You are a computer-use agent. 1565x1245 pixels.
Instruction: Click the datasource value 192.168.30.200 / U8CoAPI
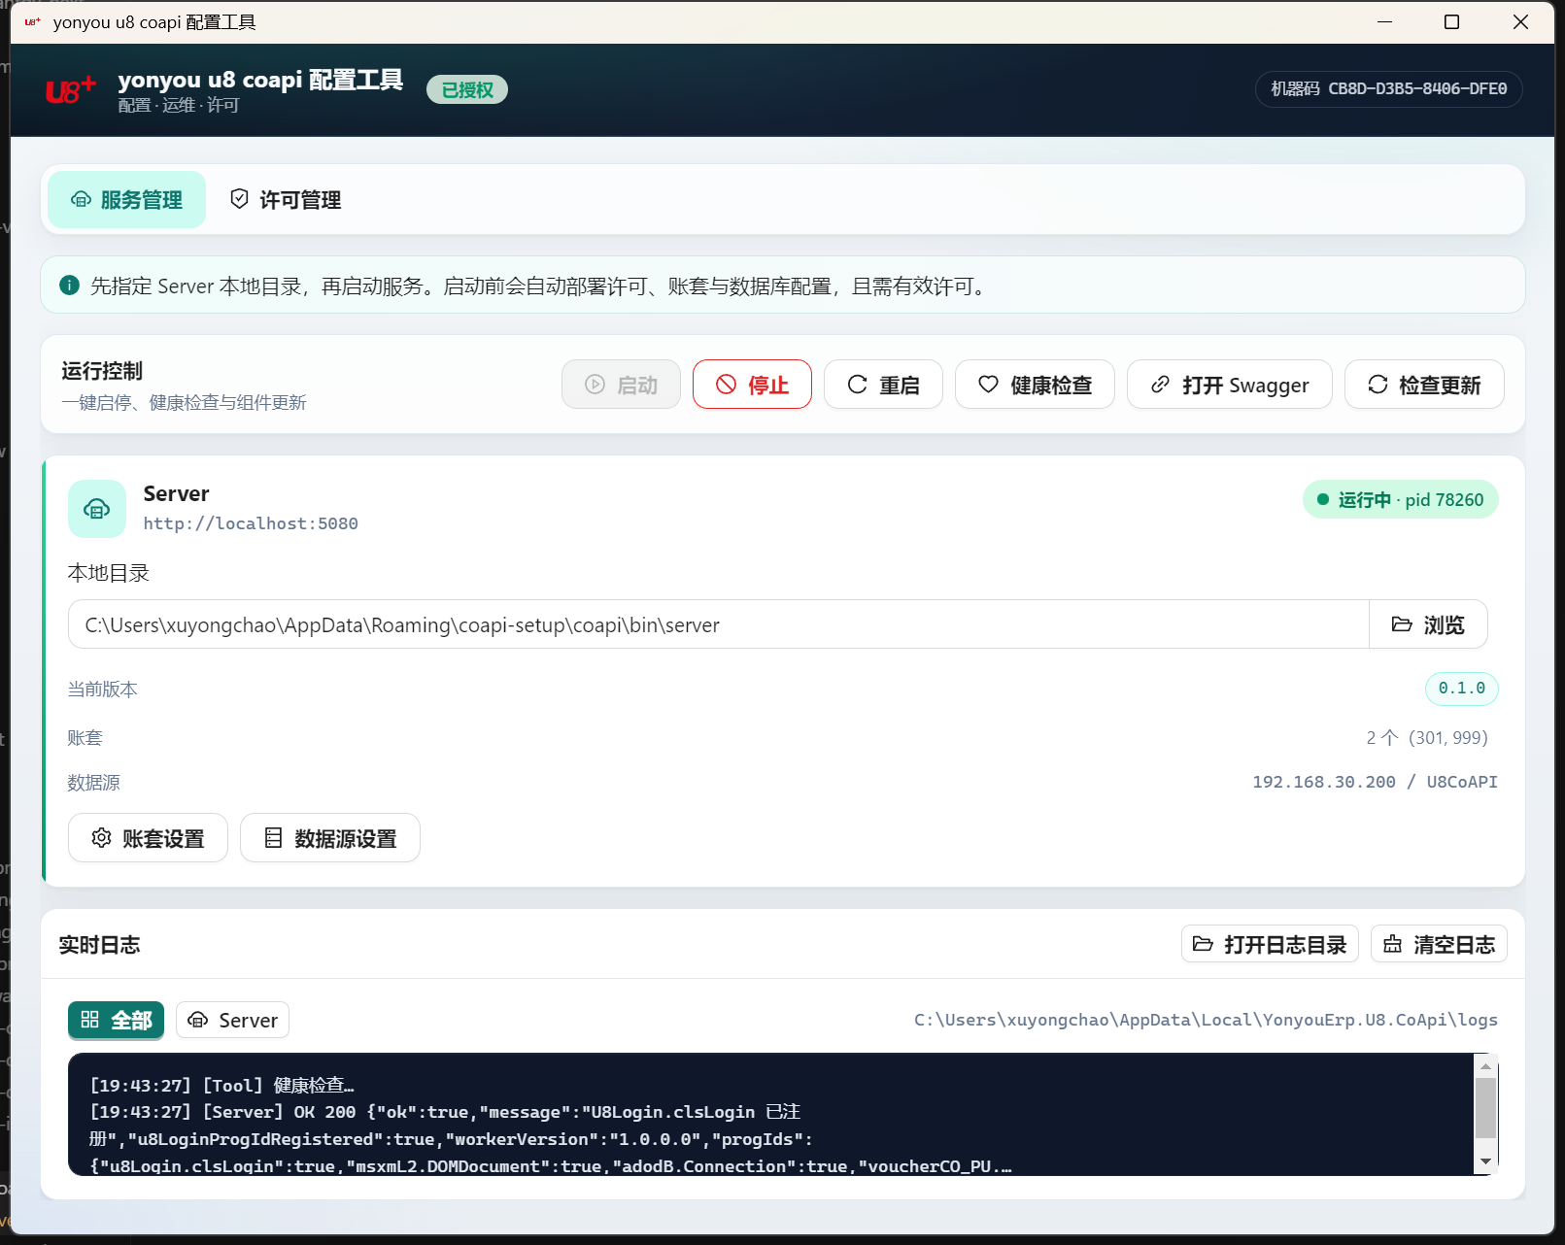(x=1375, y=782)
